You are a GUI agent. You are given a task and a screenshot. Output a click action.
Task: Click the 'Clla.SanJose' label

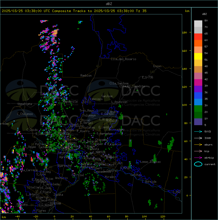119,83
